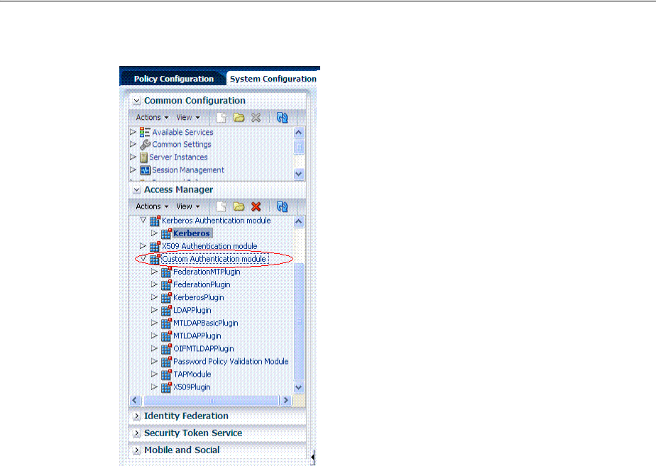Click the Available Services icon
Viewport: 656px width, 466px height.
click(x=145, y=132)
